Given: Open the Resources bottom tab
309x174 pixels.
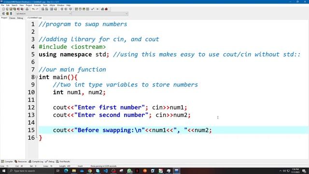Looking at the screenshot, I should pos(20,161).
